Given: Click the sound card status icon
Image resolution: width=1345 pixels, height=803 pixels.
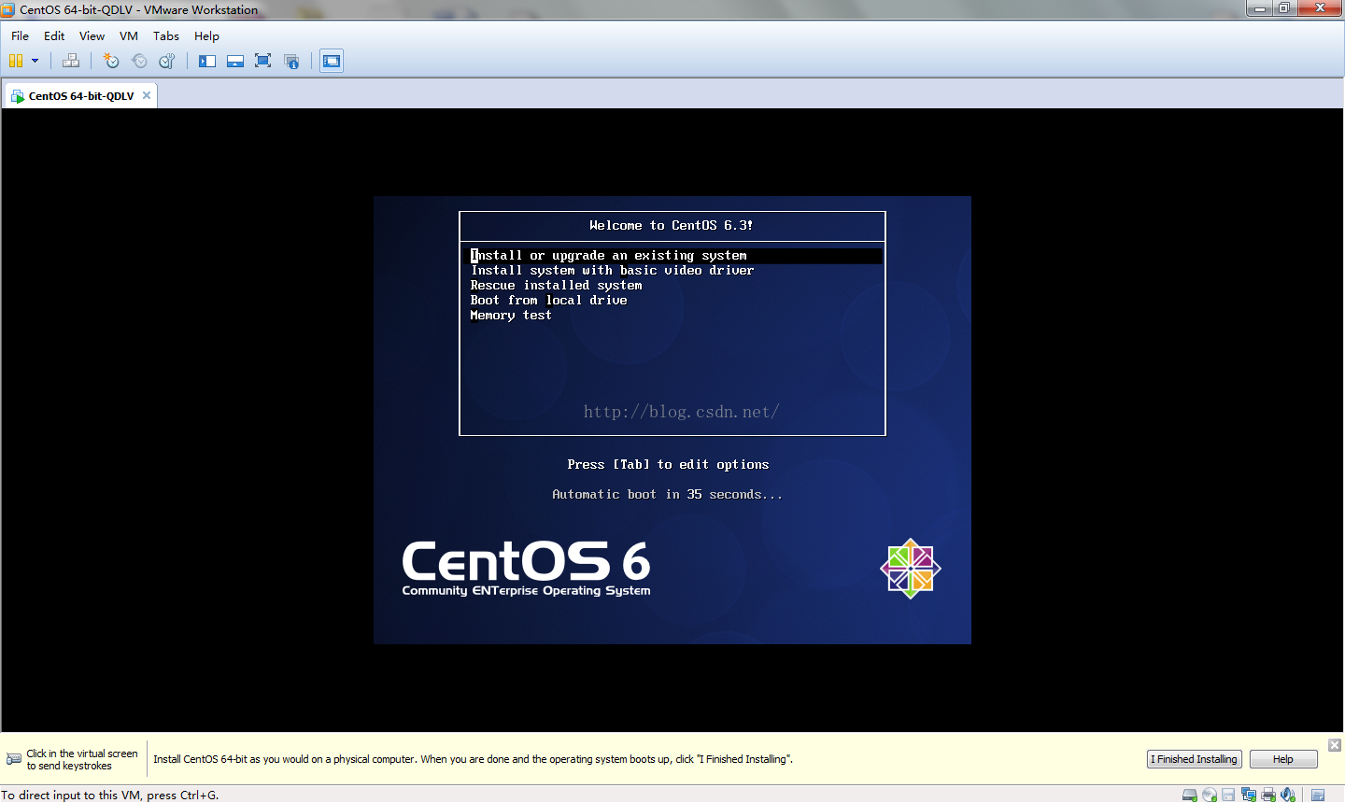Looking at the screenshot, I should (1288, 795).
